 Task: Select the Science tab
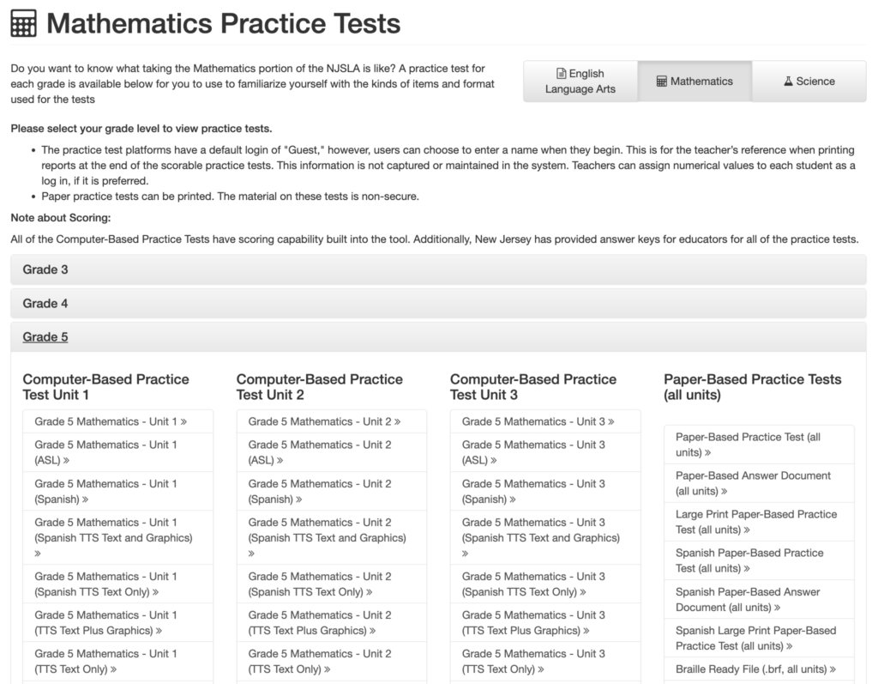[x=809, y=82]
